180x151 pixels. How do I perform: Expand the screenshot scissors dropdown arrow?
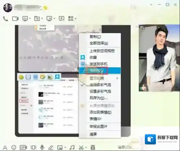click(x=86, y=147)
